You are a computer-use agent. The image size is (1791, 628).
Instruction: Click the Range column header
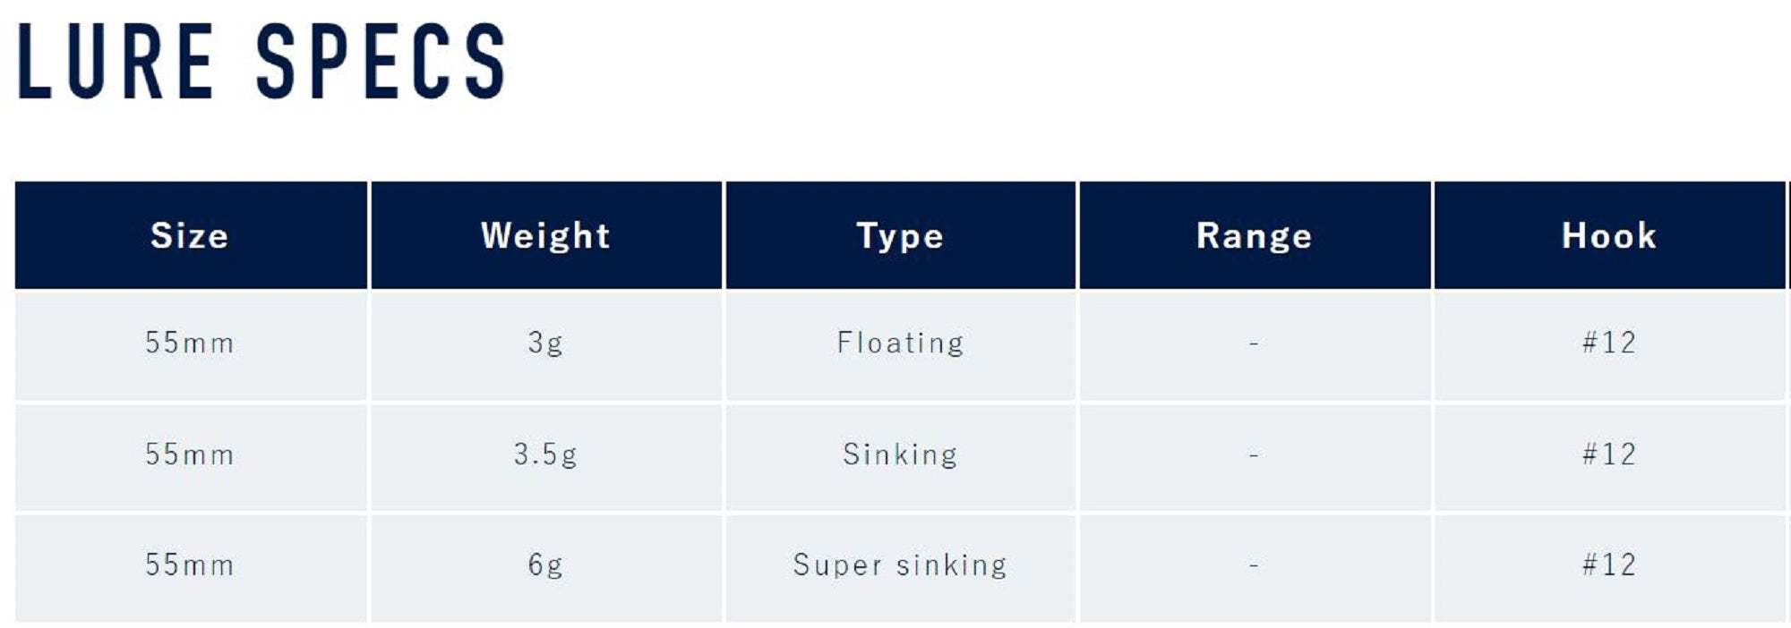1254,236
